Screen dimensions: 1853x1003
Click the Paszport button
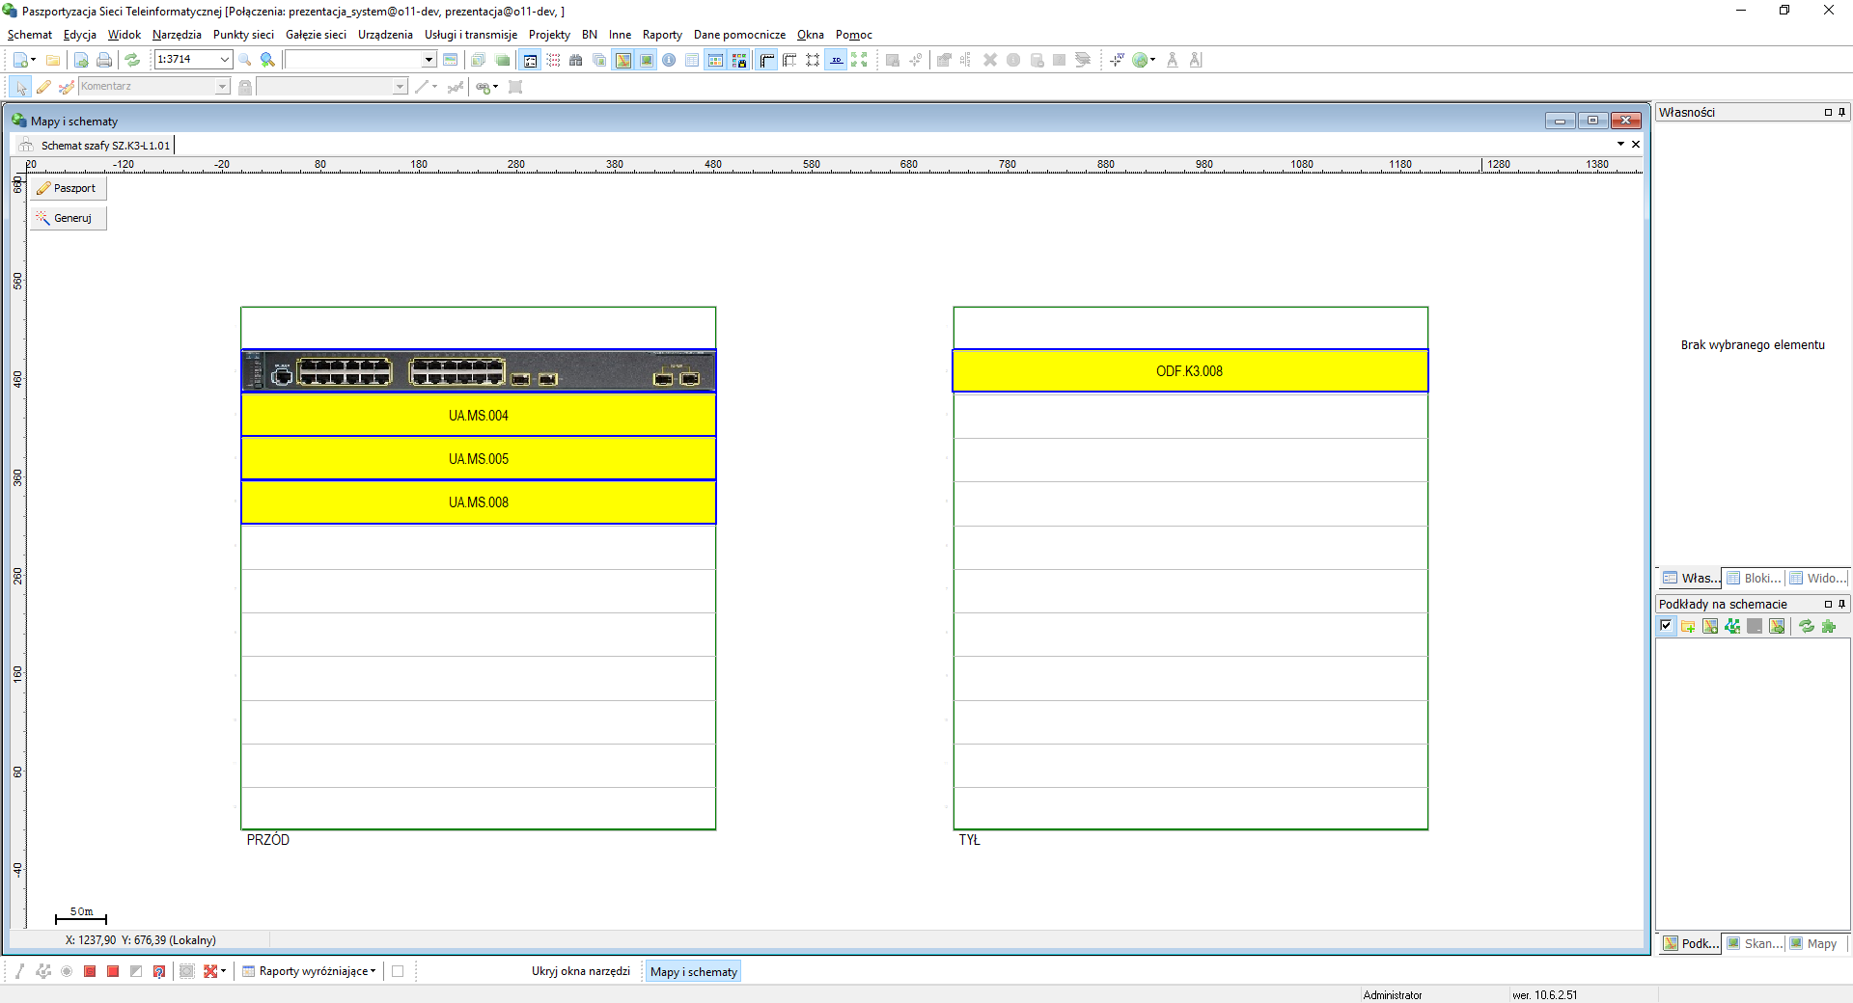pos(68,188)
